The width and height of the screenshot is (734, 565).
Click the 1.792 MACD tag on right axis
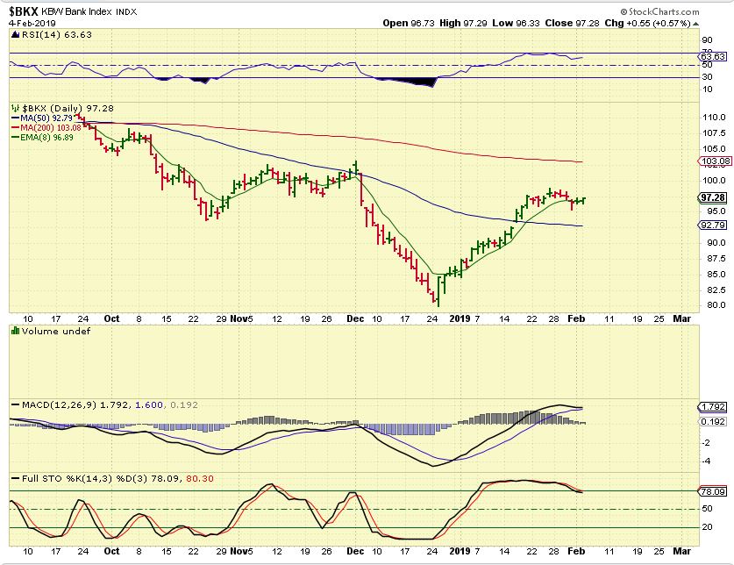point(713,407)
